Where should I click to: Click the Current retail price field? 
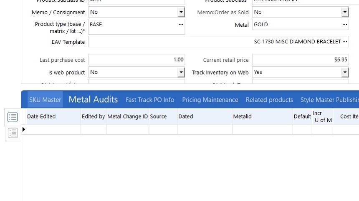coord(300,60)
